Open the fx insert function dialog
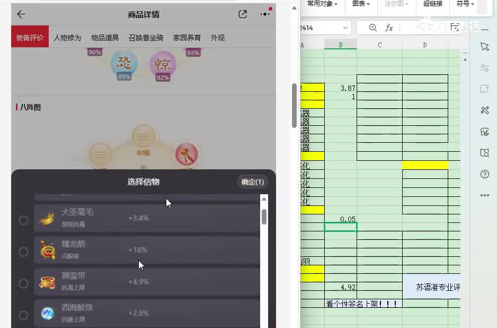 [x=389, y=28]
